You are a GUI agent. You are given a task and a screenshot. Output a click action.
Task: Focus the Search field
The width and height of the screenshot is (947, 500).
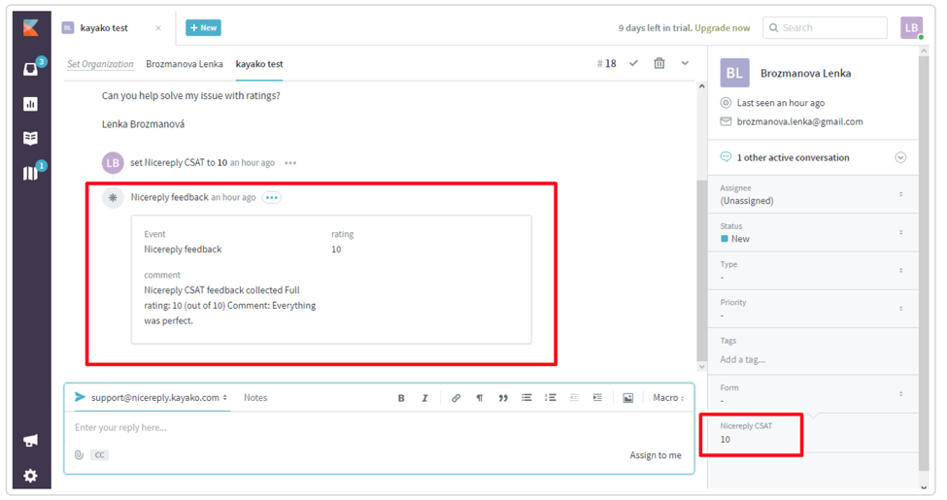pyautogui.click(x=825, y=28)
